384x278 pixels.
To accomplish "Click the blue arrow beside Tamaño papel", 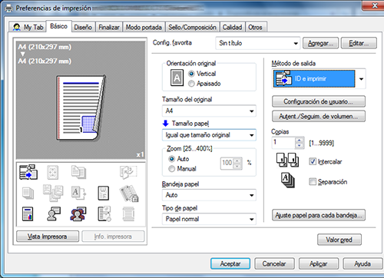I will 166,124.
